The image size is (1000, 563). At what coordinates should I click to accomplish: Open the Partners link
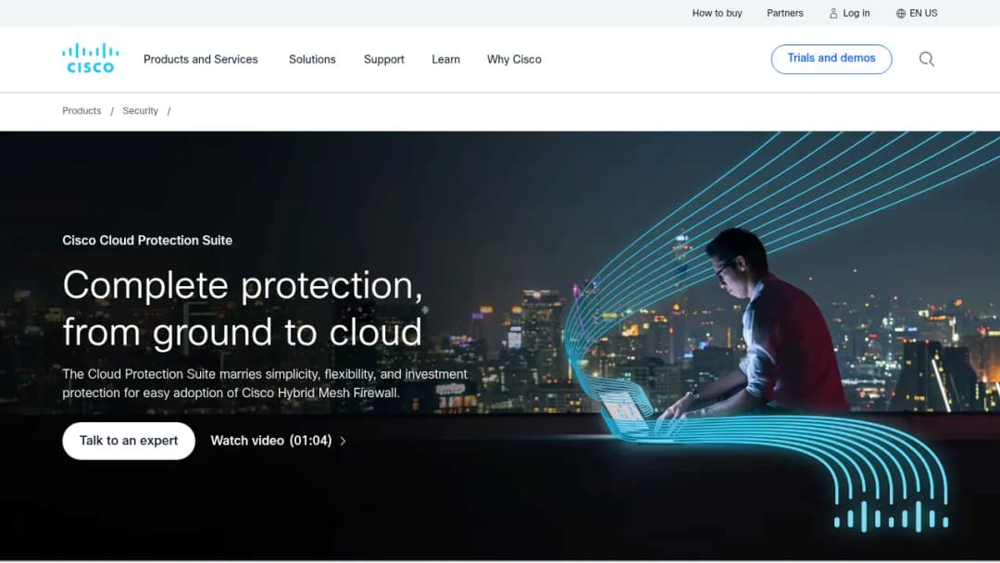pos(784,13)
